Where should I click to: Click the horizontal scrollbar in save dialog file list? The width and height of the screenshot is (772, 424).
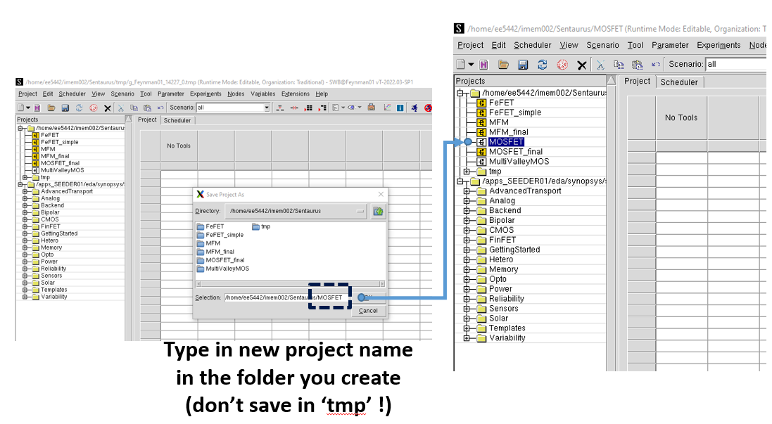pyautogui.click(x=290, y=283)
